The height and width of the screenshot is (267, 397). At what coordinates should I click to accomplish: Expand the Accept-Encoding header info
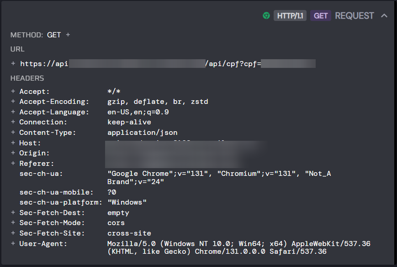coord(13,101)
